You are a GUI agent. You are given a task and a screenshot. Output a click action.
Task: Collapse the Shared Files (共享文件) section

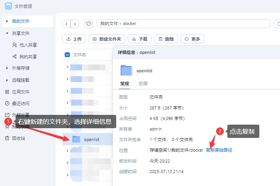coord(7,33)
